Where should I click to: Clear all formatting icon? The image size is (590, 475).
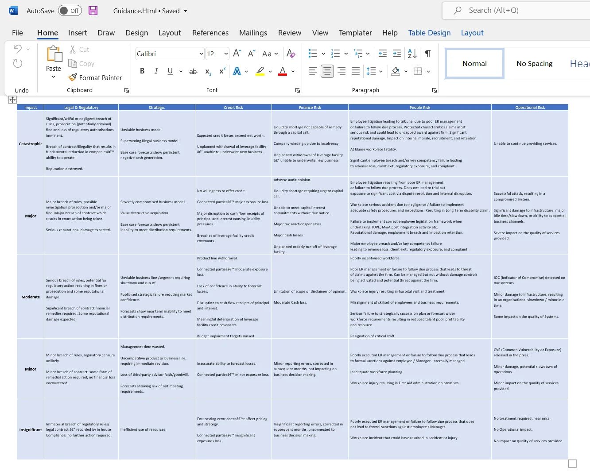point(291,54)
